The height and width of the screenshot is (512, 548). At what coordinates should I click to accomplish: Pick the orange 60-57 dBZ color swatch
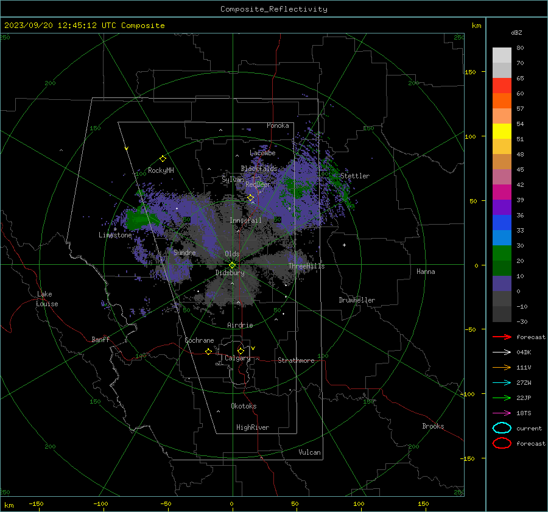tap(502, 101)
